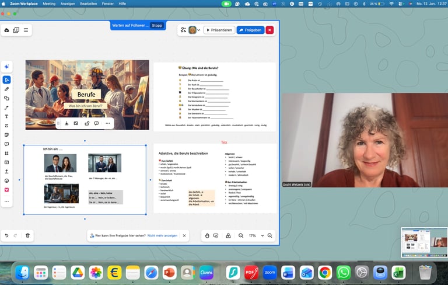Open the Fenster menu

click(x=108, y=4)
